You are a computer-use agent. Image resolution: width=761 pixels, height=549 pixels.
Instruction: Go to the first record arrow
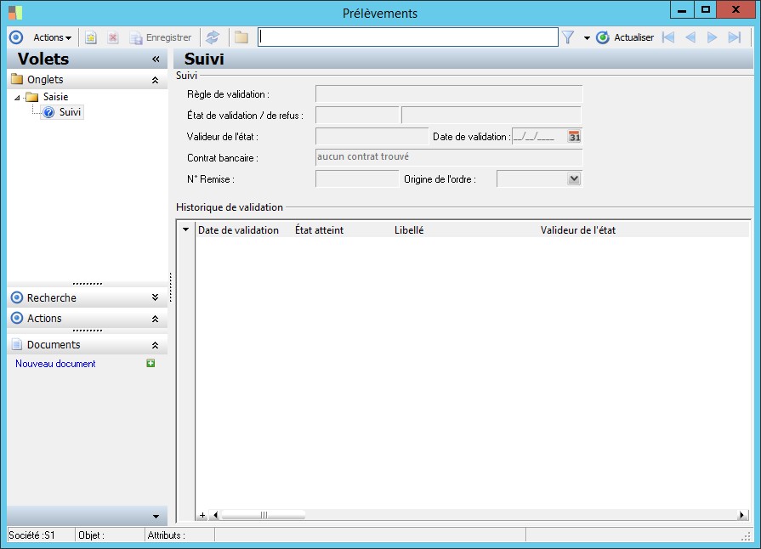point(668,37)
